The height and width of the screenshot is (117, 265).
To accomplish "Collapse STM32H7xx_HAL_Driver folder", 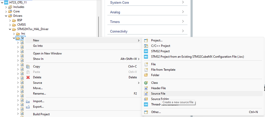I will tap(10, 29).
